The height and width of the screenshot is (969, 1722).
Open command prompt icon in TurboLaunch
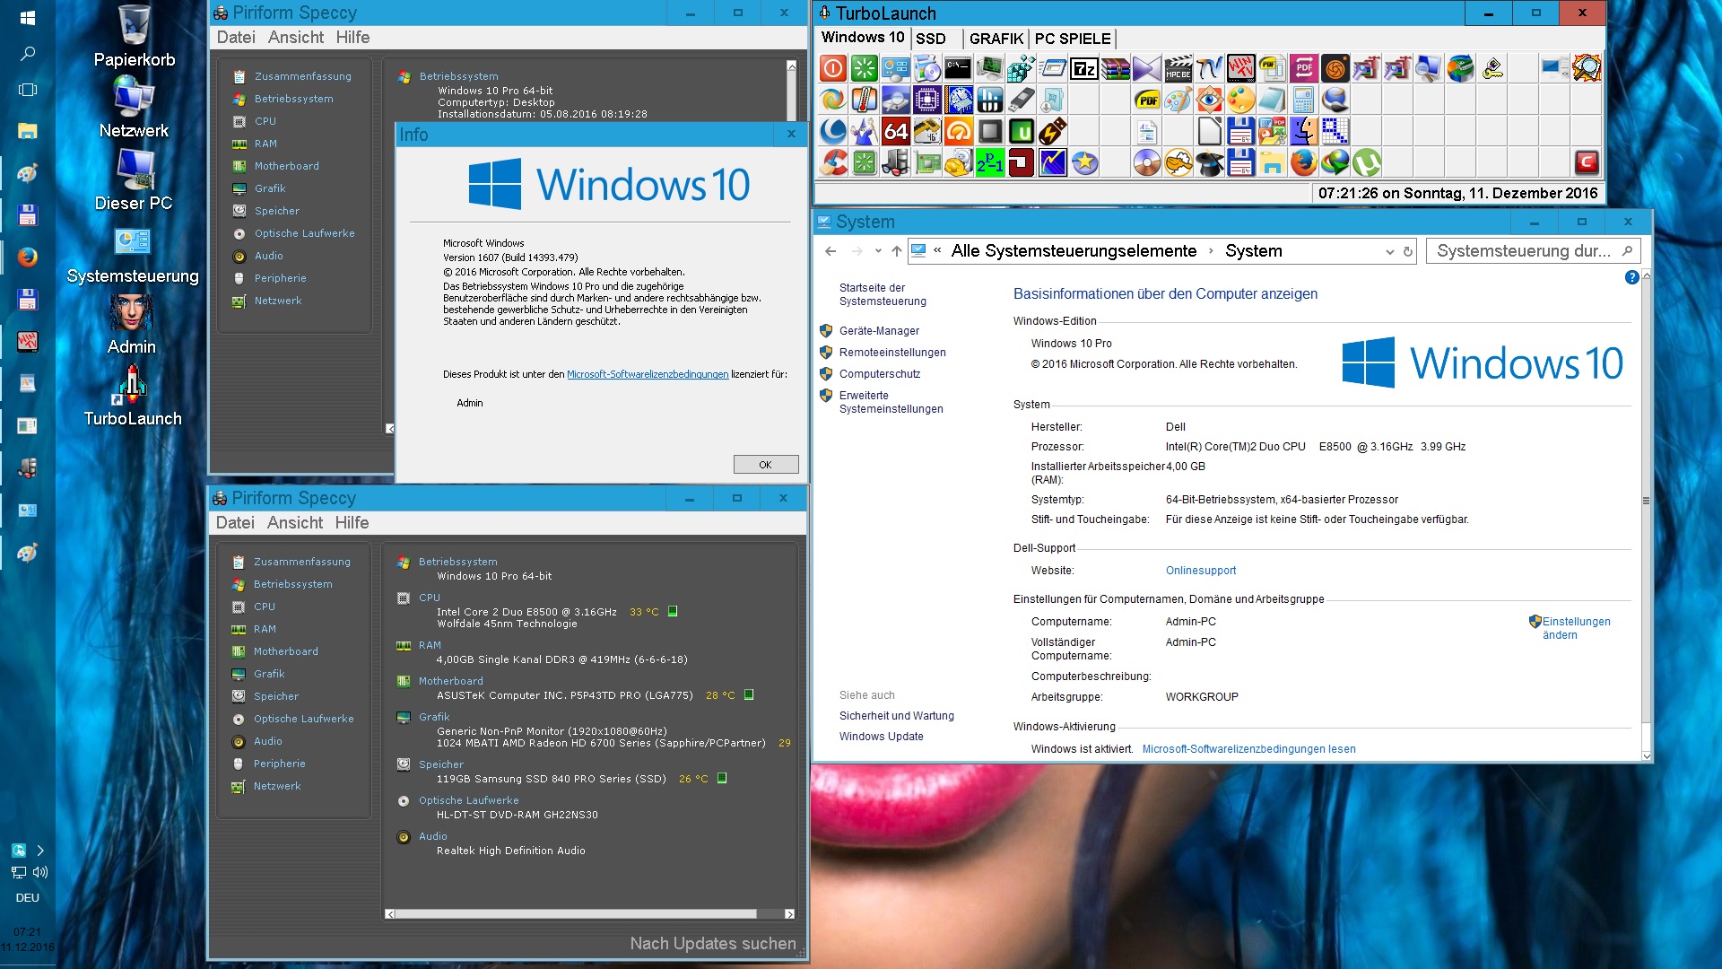[x=958, y=68]
